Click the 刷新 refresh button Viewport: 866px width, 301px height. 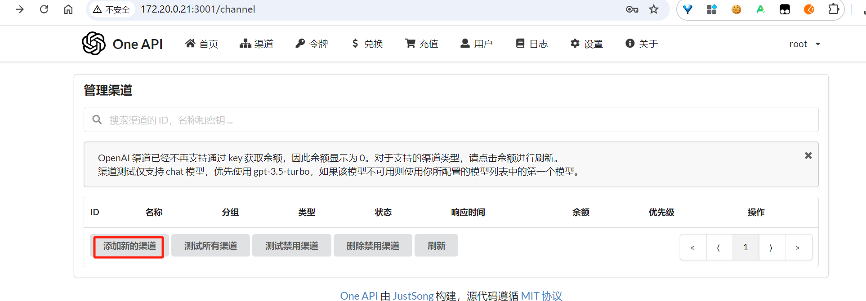click(x=436, y=246)
